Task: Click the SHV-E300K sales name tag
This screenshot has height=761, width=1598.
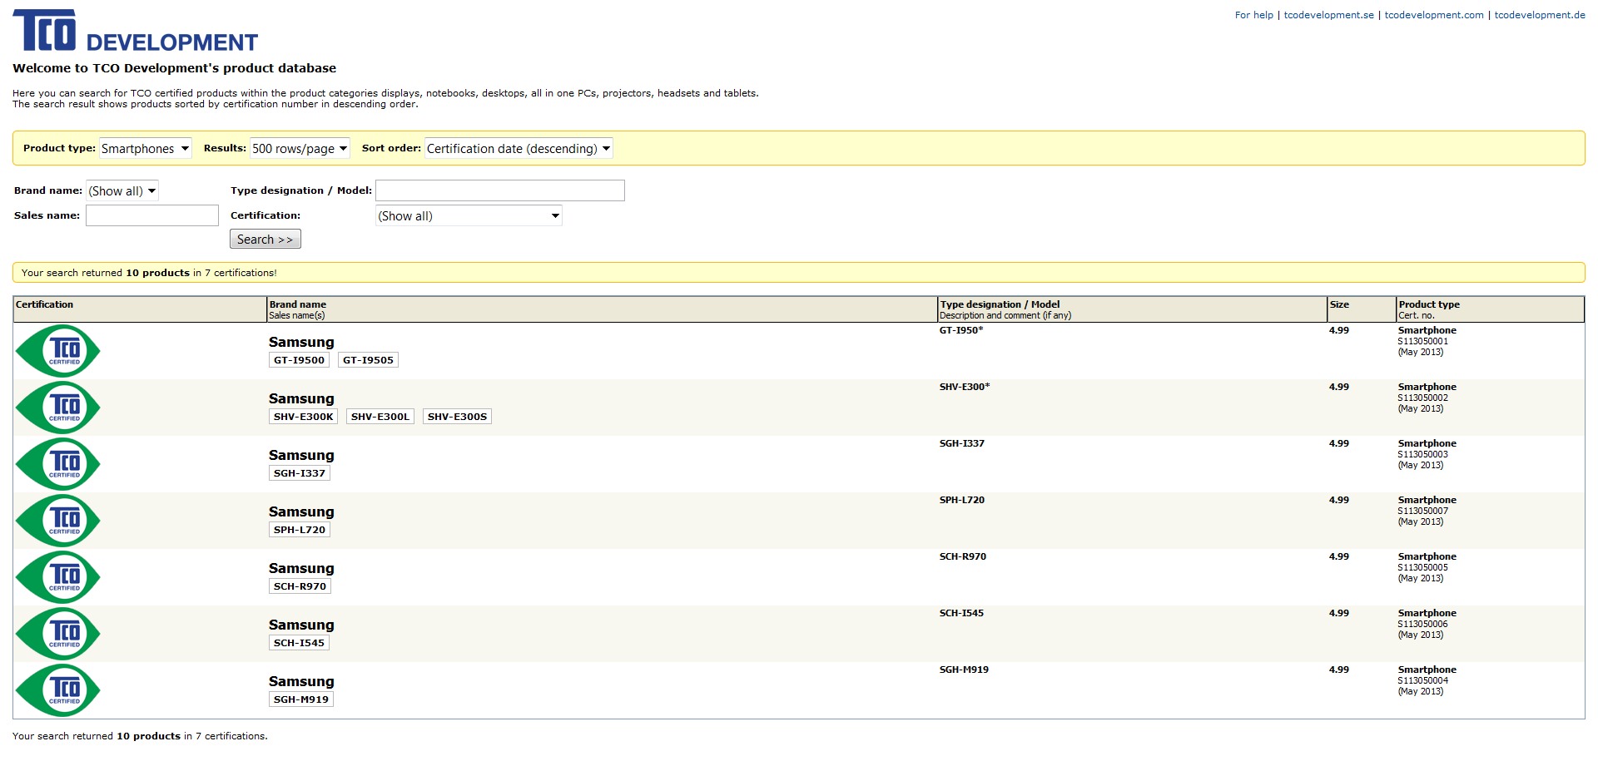Action: click(303, 417)
